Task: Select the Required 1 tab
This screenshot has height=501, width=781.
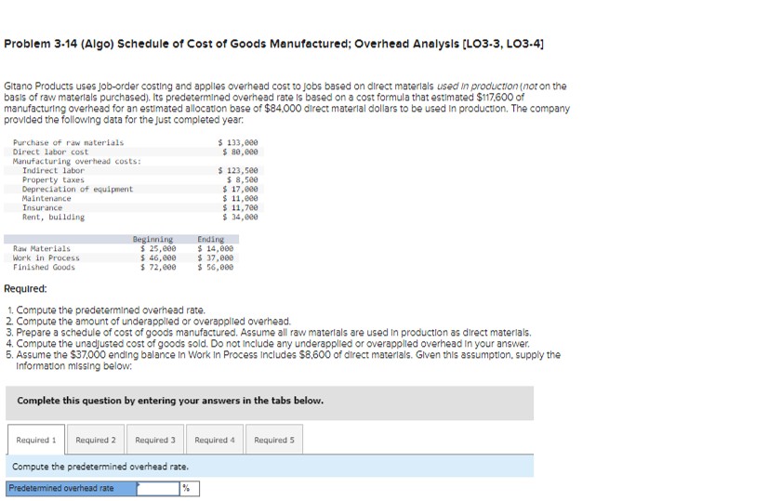Action: [x=36, y=440]
